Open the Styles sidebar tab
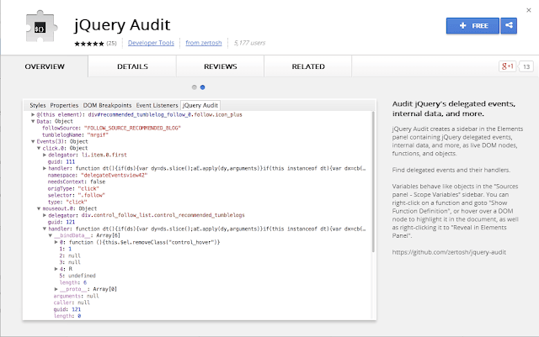The width and height of the screenshot is (539, 337). tap(37, 105)
